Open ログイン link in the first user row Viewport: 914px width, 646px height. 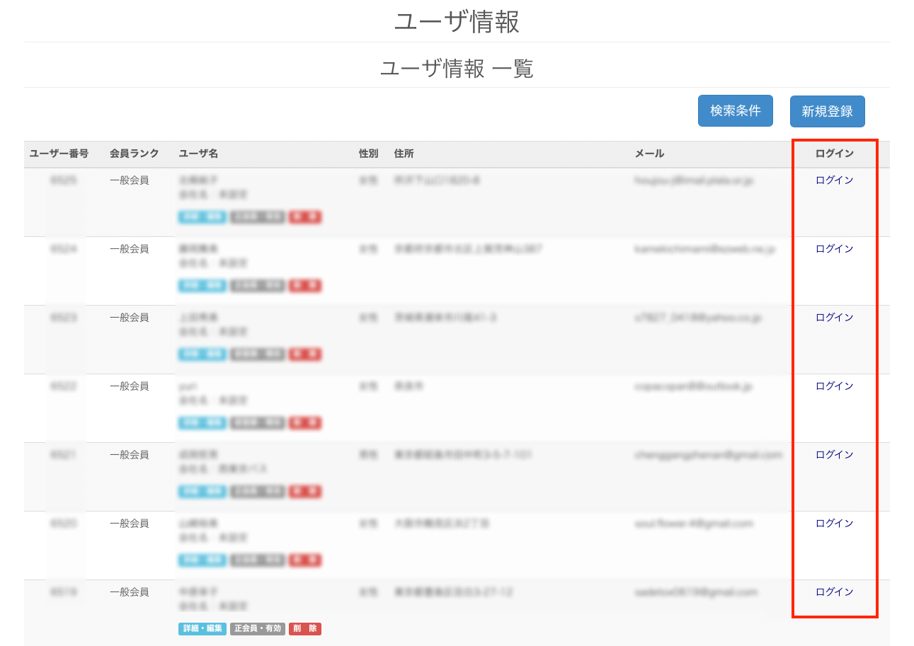(x=834, y=180)
